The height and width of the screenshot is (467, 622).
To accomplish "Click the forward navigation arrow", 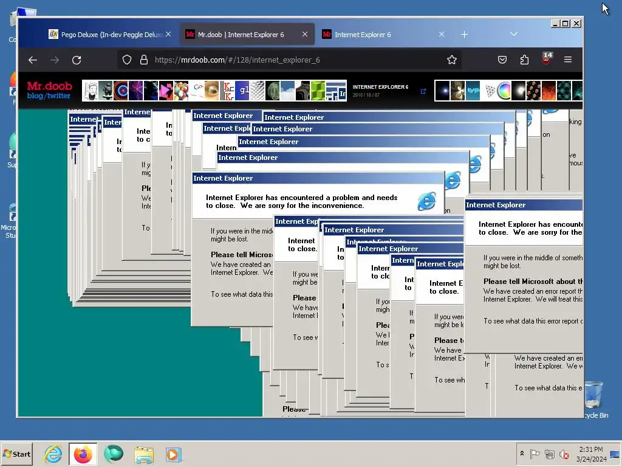I will [55, 60].
